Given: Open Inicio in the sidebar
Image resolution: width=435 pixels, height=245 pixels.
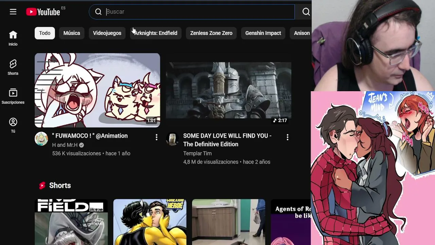Looking at the screenshot, I should coord(13,38).
